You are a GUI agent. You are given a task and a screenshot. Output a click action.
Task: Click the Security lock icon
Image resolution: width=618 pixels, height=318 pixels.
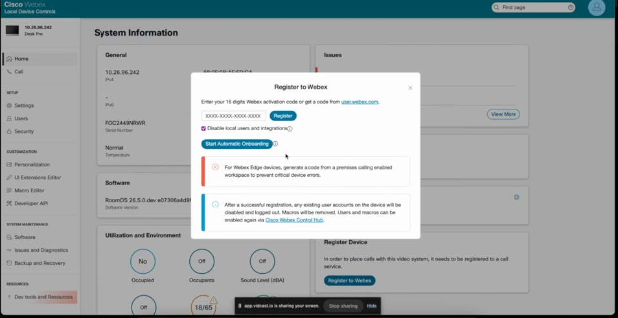10,131
